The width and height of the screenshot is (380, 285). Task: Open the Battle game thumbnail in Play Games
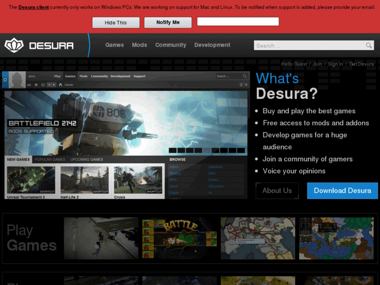pyautogui.click(x=179, y=238)
